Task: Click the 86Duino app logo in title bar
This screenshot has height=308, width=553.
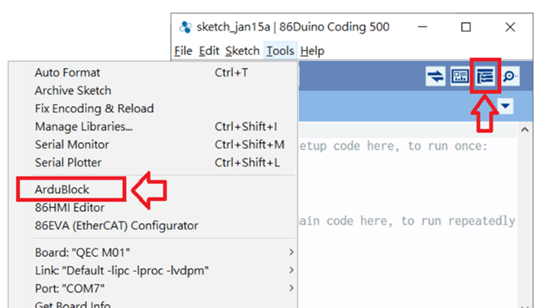Action: 185,28
